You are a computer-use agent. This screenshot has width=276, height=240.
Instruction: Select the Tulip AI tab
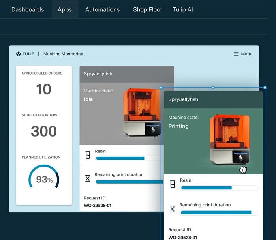pos(183,9)
